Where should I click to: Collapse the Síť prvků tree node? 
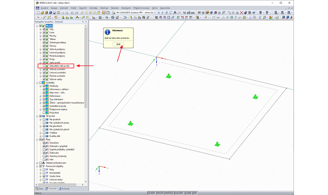coord(37,116)
